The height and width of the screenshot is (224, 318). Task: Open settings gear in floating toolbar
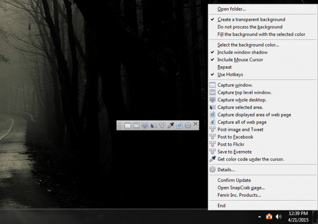click(188, 125)
